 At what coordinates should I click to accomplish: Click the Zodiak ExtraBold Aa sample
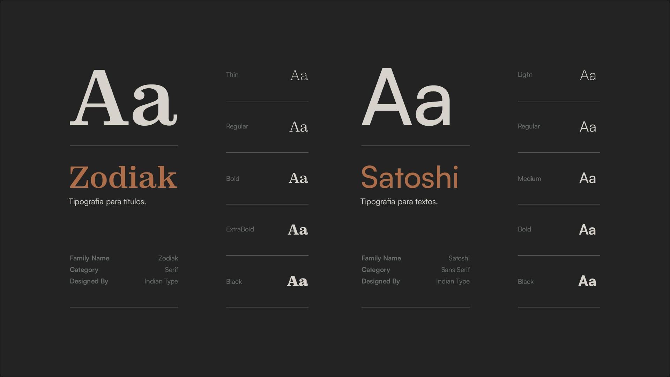pos(298,230)
